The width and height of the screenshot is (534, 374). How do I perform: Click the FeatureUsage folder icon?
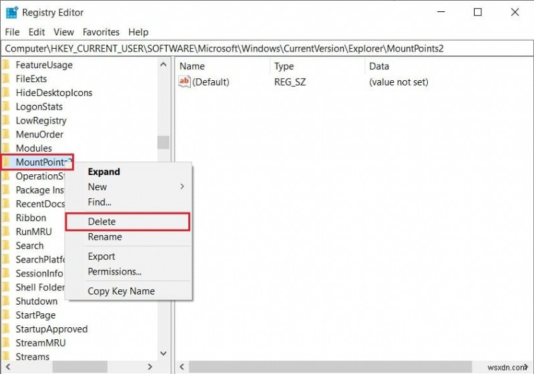(7, 65)
